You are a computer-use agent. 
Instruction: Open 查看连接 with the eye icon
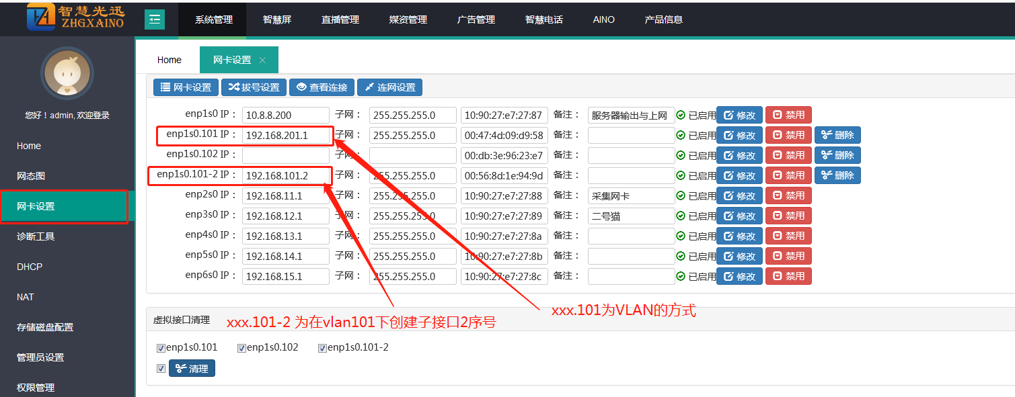[322, 87]
